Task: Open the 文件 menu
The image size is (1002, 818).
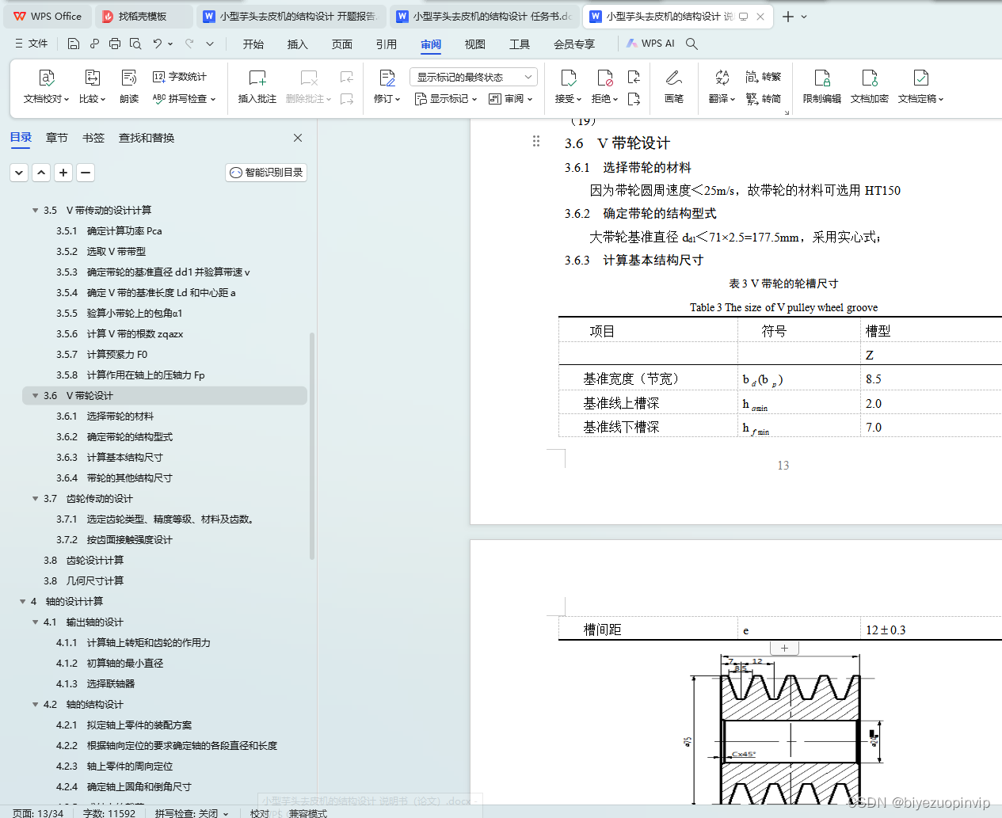Action: point(32,44)
